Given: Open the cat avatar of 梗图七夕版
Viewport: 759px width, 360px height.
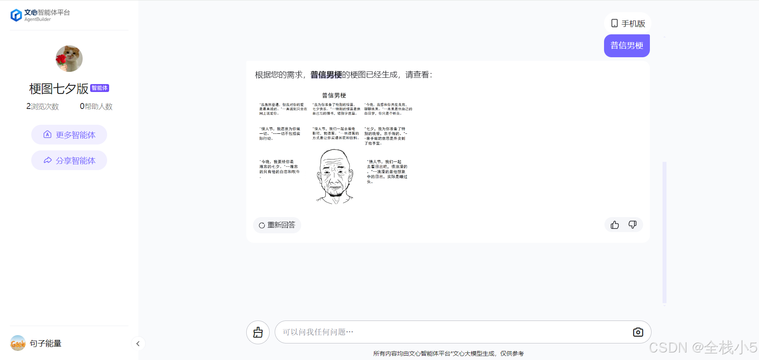Looking at the screenshot, I should coord(69,58).
